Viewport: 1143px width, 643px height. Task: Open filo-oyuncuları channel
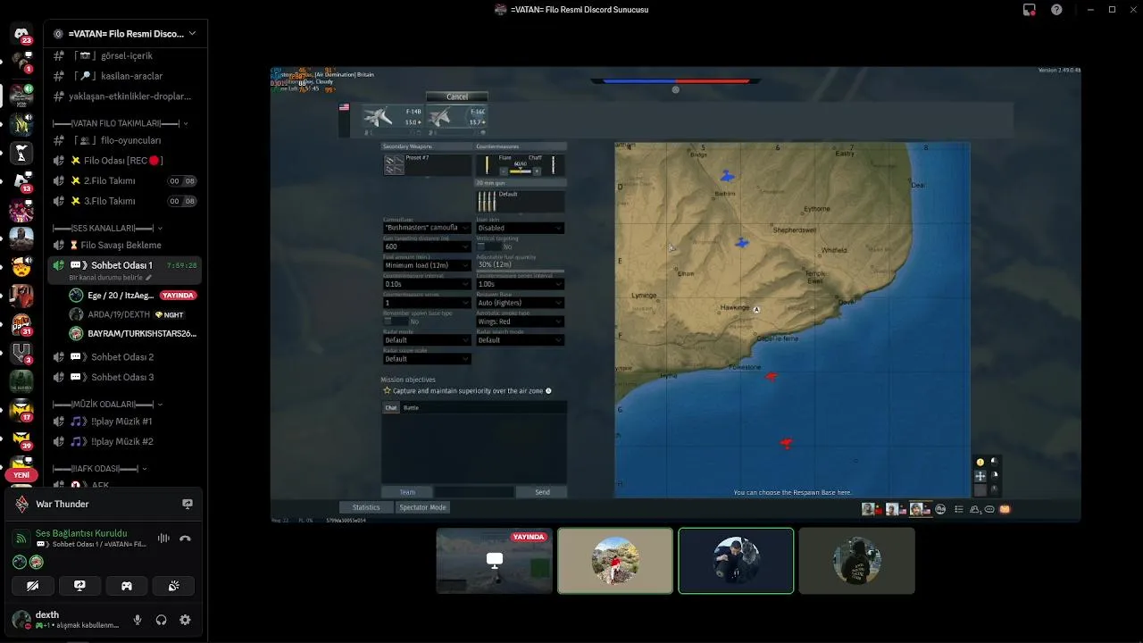coord(125,140)
